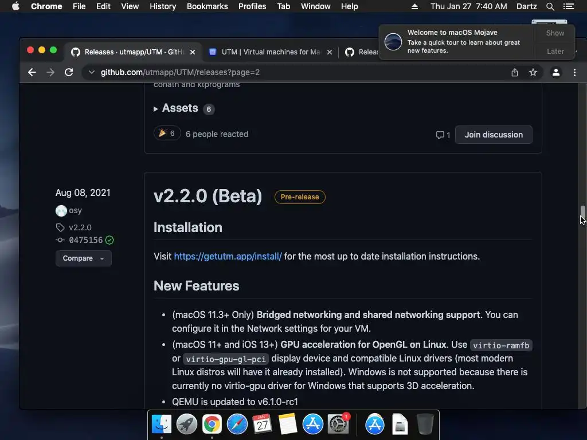Image resolution: width=587 pixels, height=440 pixels.
Task: Open the getutm.app/install link
Action: click(228, 256)
